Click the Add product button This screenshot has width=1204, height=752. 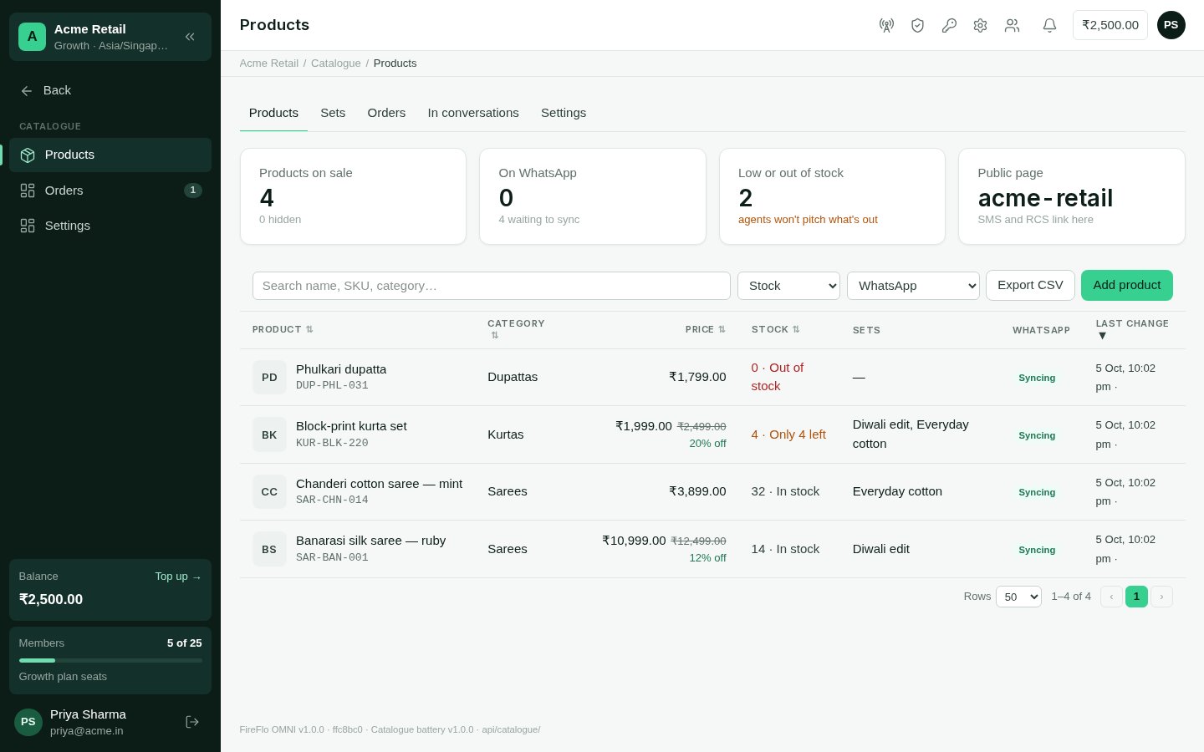(x=1127, y=285)
